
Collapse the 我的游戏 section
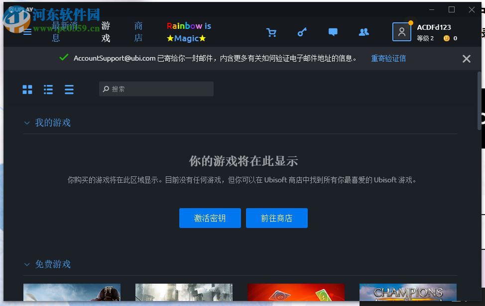pyautogui.click(x=26, y=123)
